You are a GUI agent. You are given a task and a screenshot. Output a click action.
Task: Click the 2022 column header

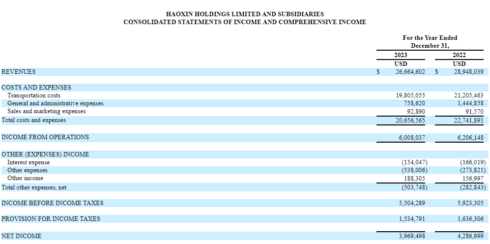[x=459, y=55]
